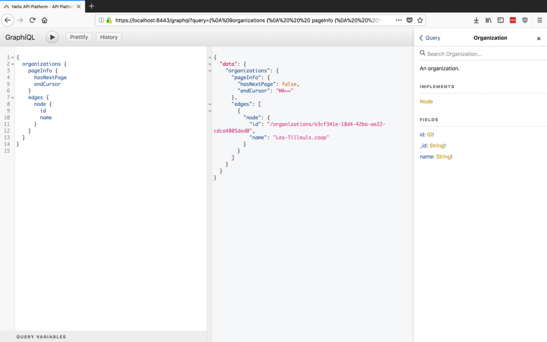The height and width of the screenshot is (342, 547).
Task: Open the Firefox hamburger menu
Action: click(x=540, y=19)
